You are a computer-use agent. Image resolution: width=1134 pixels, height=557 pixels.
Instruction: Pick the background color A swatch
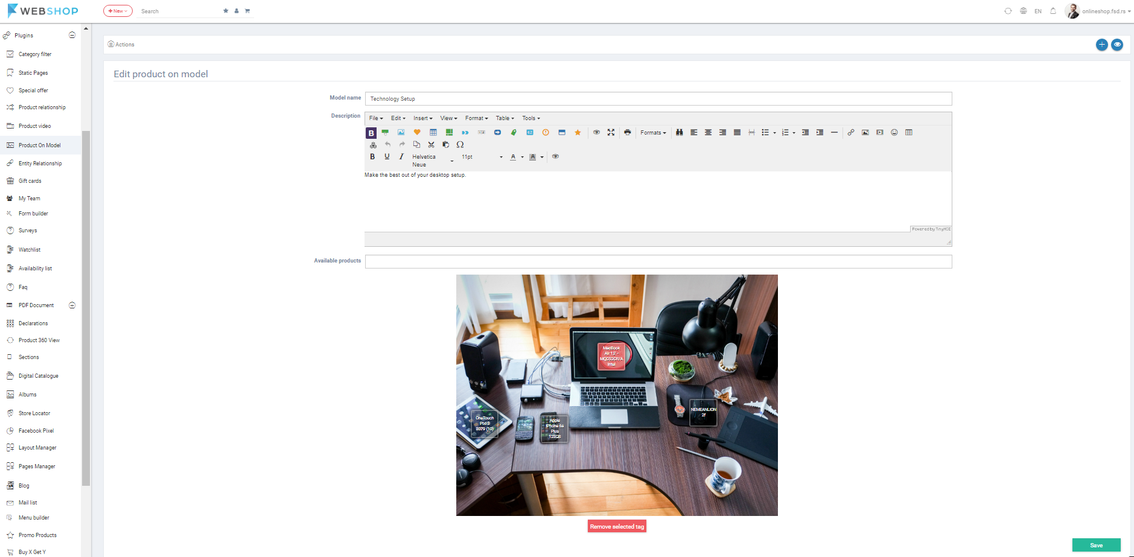tap(532, 157)
